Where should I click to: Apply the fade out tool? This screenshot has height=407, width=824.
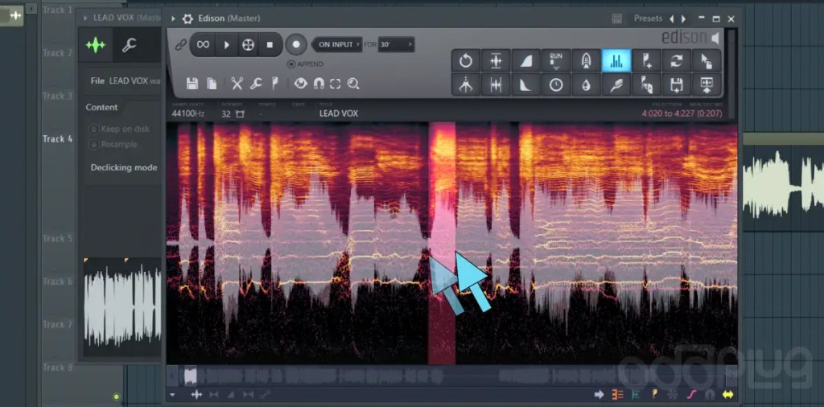[x=526, y=84]
